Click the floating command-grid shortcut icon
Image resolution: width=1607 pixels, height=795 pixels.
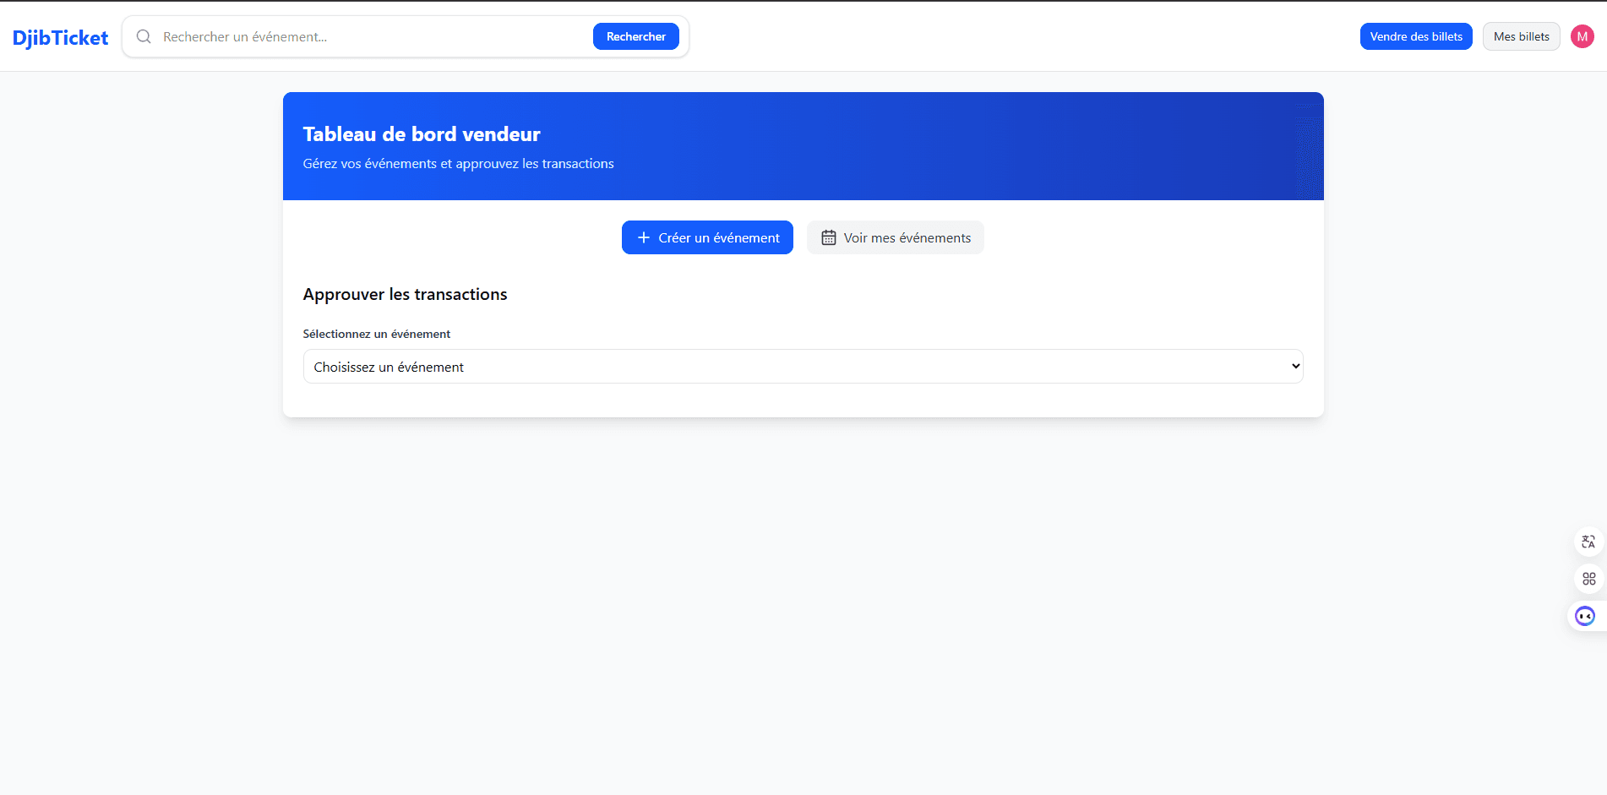click(1588, 579)
